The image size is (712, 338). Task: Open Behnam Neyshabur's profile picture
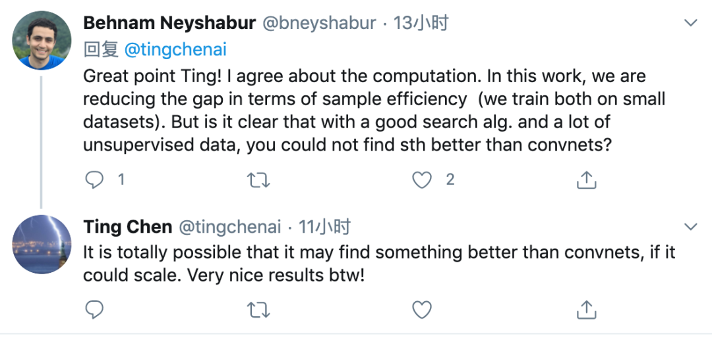click(x=41, y=41)
